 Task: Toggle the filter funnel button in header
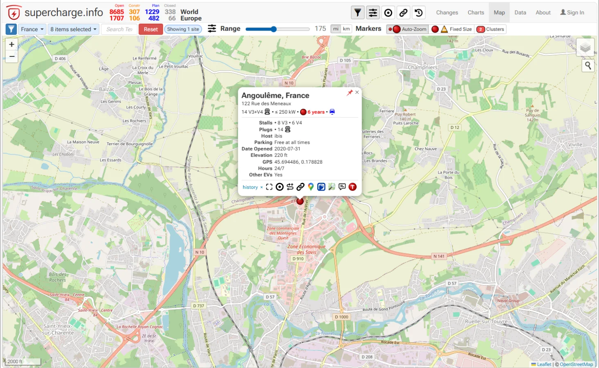click(358, 13)
